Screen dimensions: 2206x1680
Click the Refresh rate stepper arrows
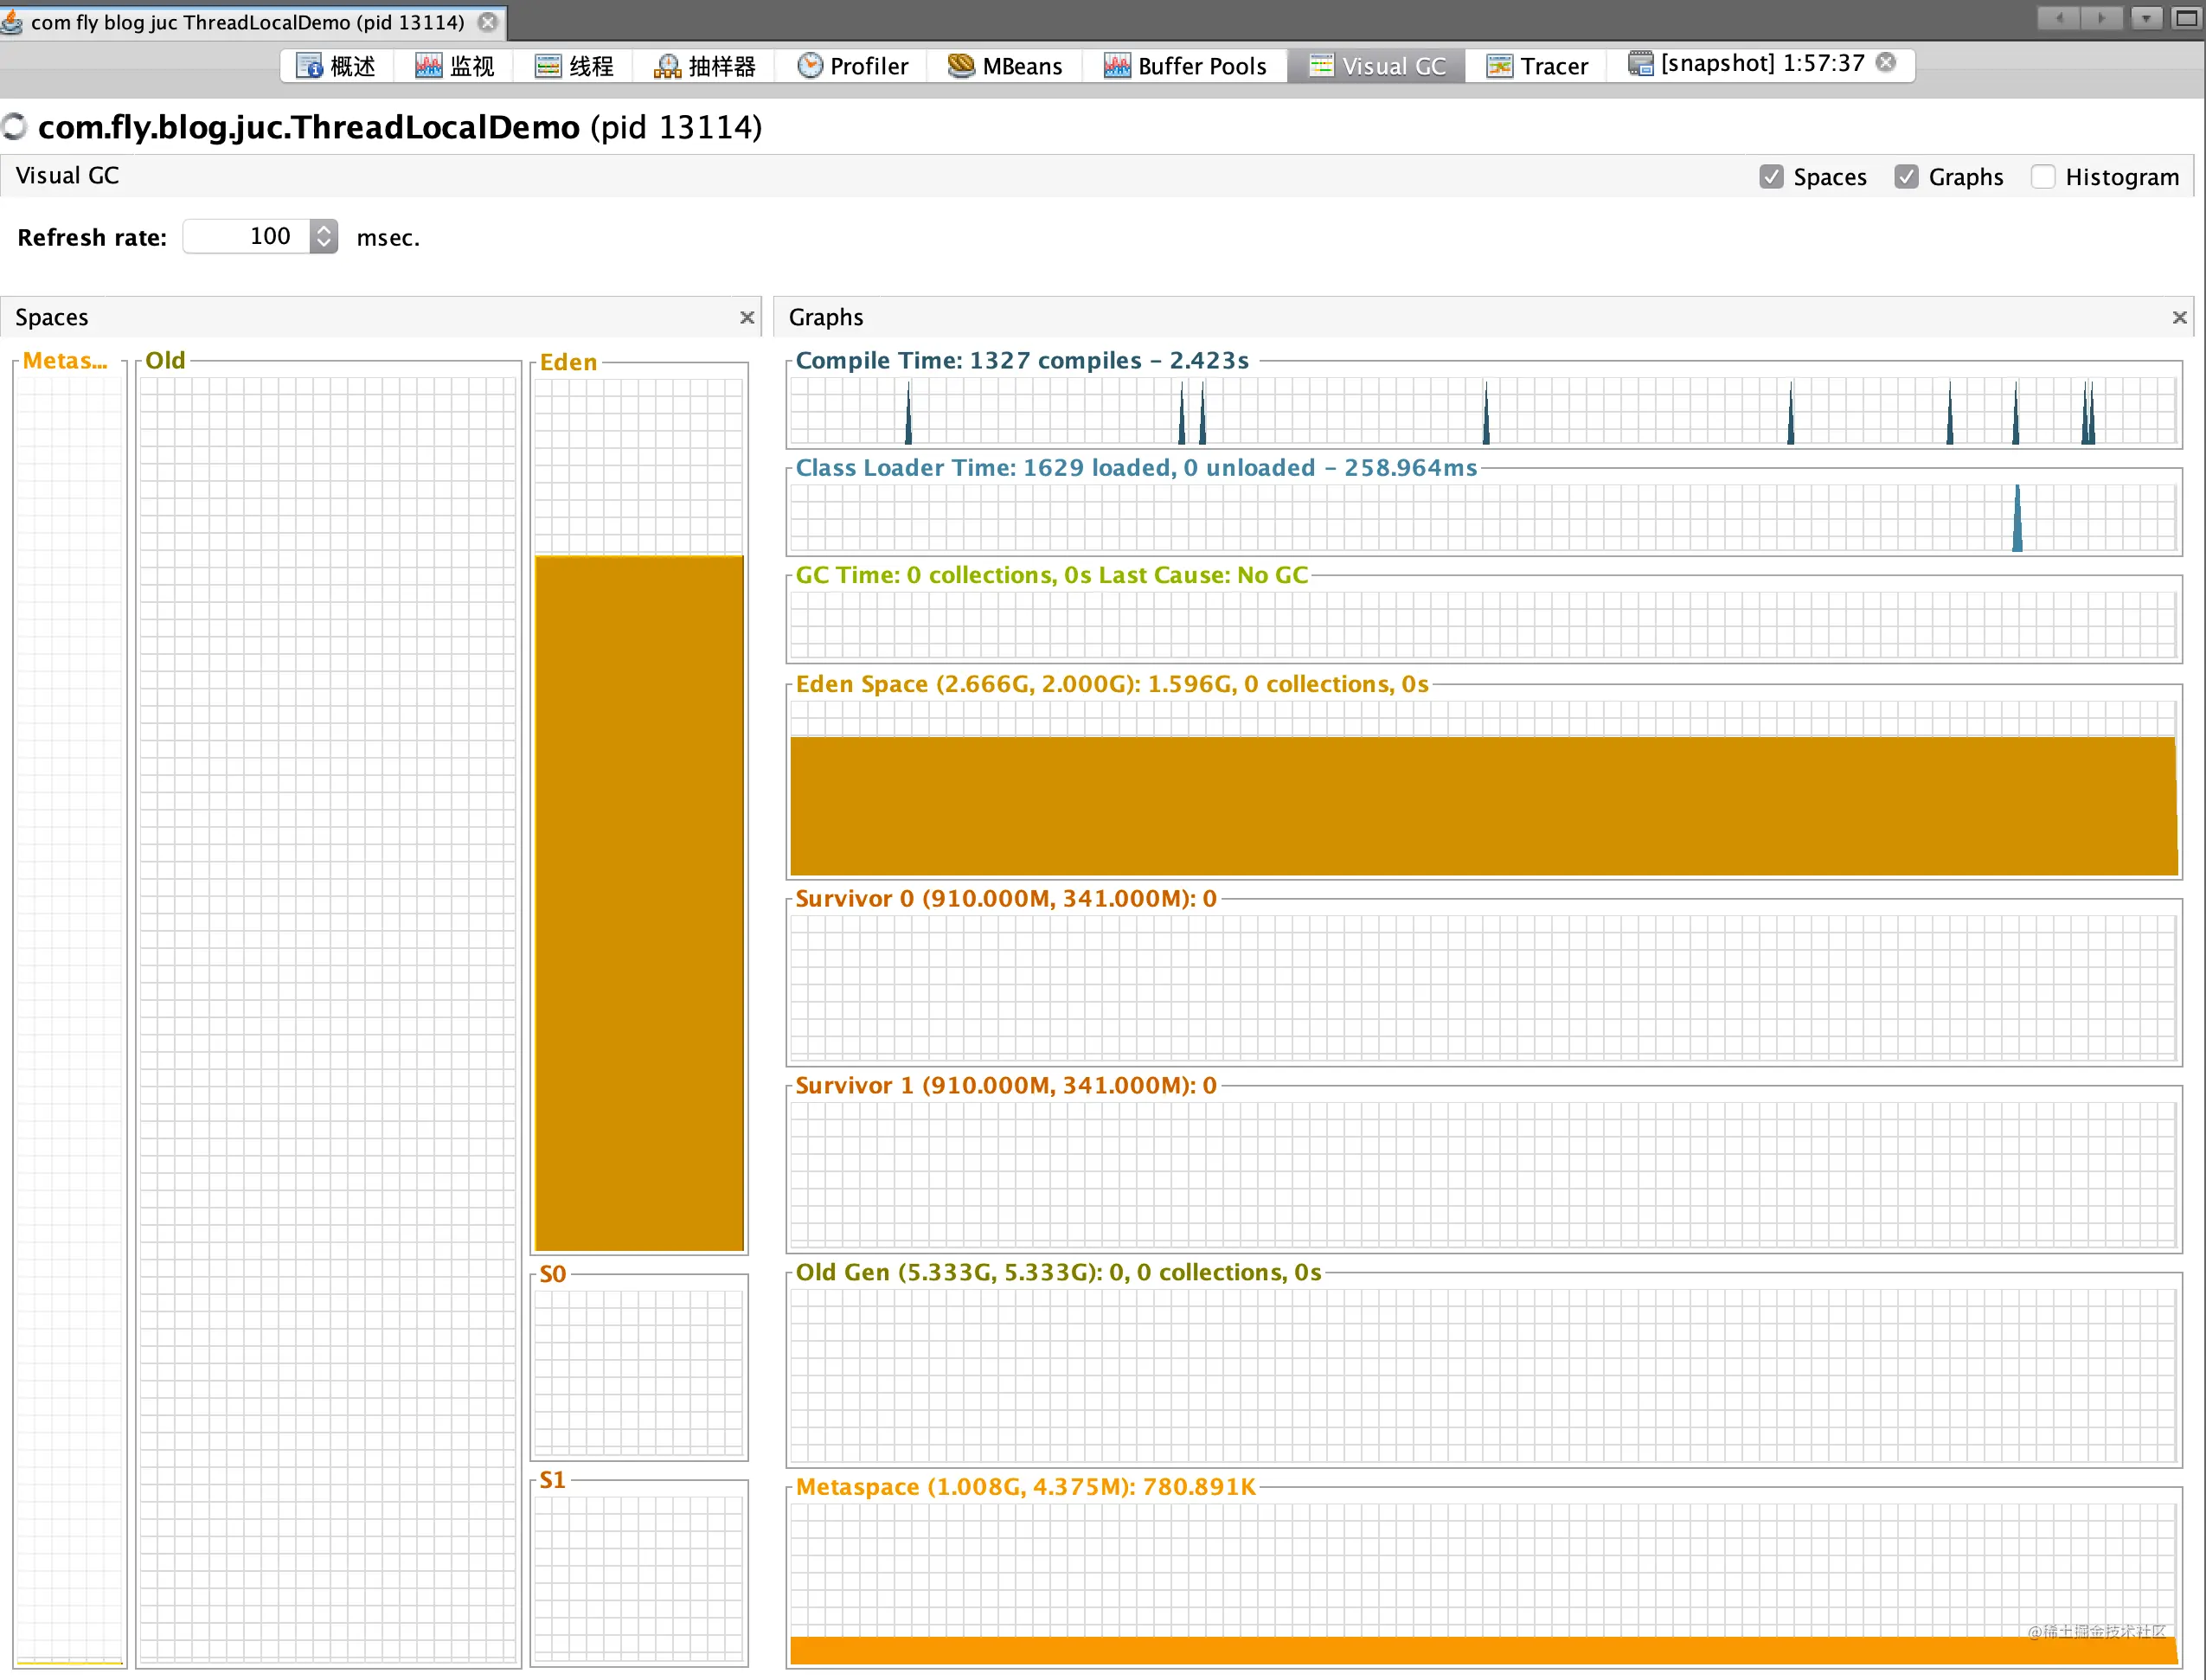324,236
